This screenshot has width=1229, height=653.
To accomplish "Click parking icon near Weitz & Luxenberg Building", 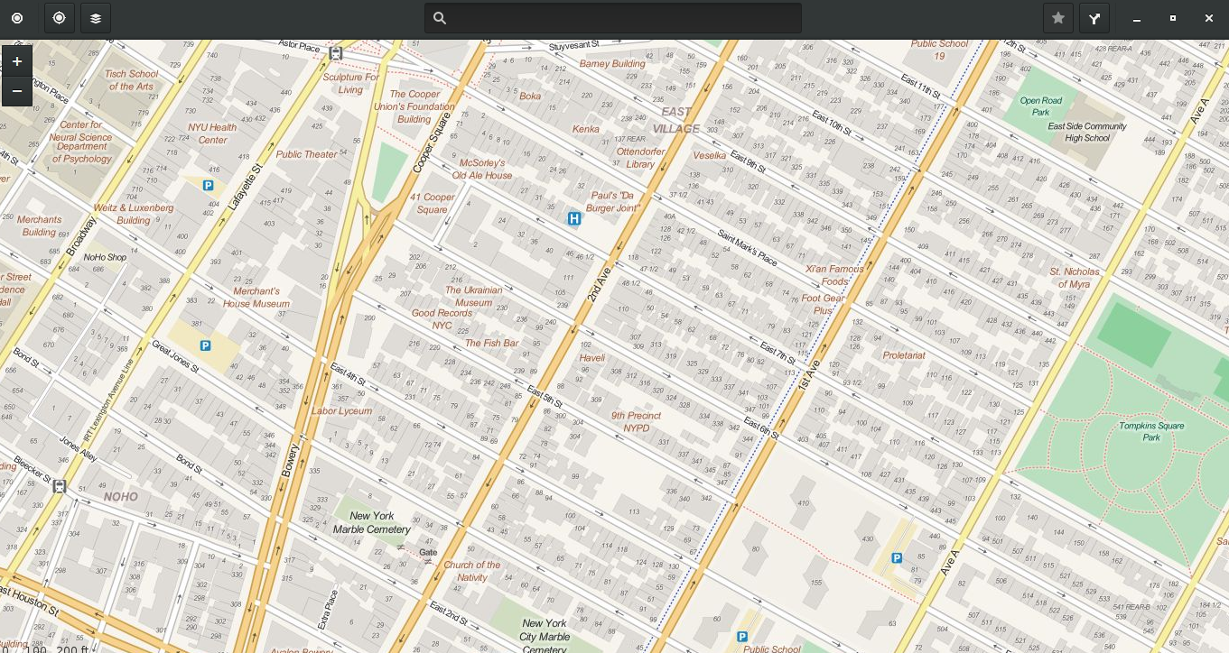I will point(209,186).
